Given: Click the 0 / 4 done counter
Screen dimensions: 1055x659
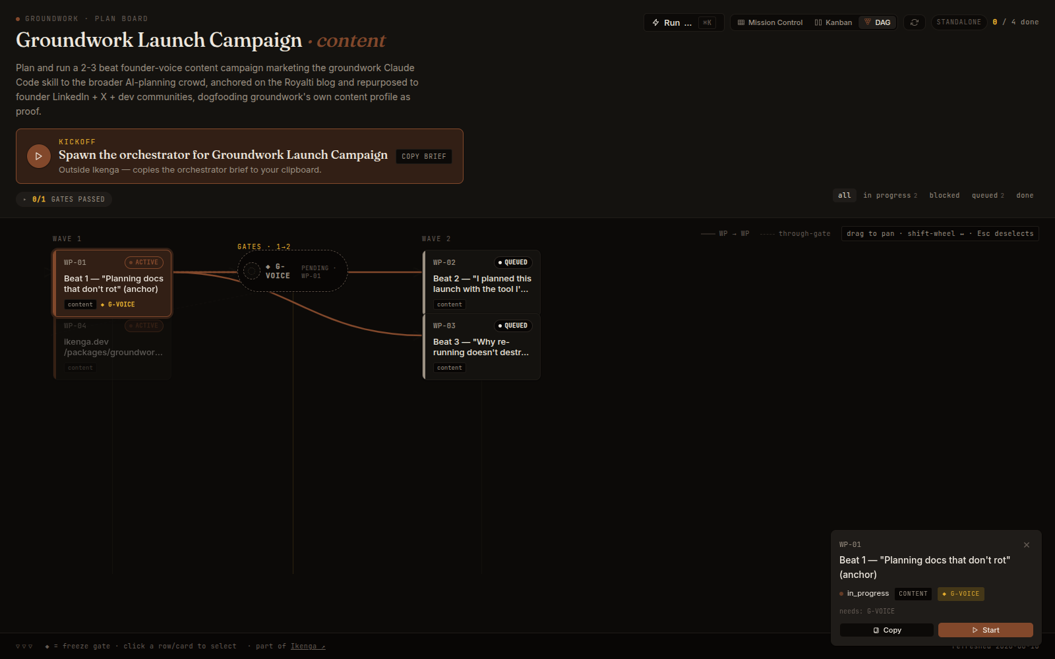Looking at the screenshot, I should [x=1015, y=22].
